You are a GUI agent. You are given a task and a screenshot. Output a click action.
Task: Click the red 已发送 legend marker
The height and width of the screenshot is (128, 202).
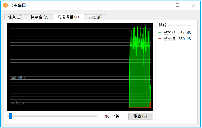pos(160,39)
